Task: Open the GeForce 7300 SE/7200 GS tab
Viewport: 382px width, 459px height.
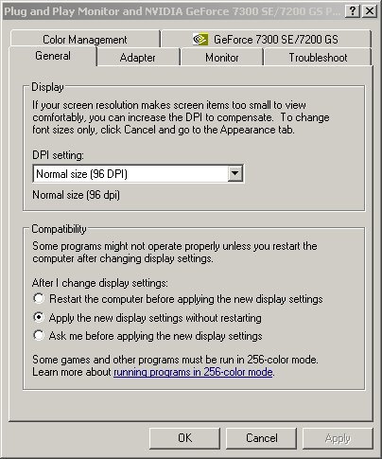Action: (x=267, y=40)
